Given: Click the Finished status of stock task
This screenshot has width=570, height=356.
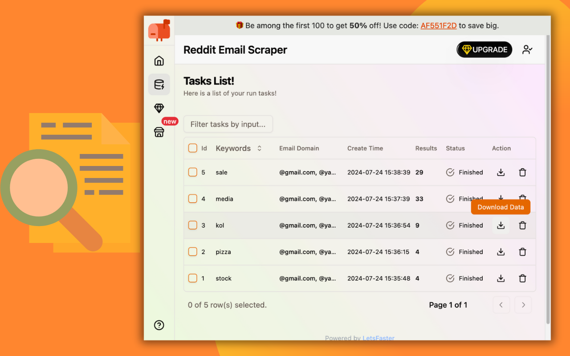Looking at the screenshot, I should 464,279.
